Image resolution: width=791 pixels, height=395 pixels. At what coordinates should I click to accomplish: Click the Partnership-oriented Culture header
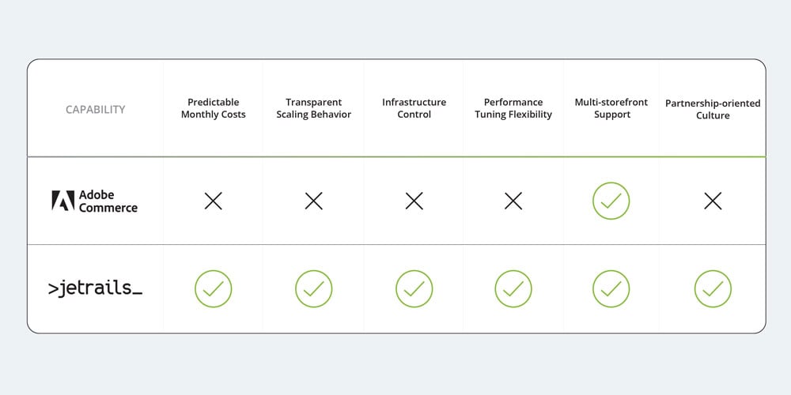(x=713, y=109)
